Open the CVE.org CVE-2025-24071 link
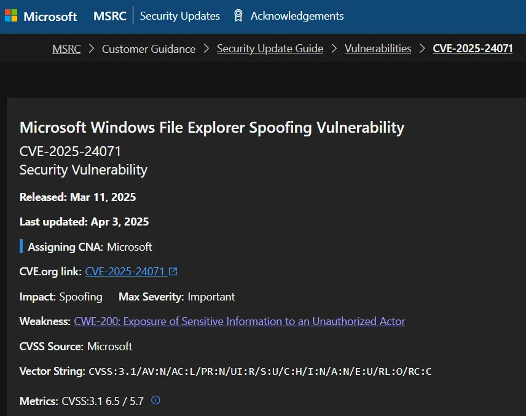The height and width of the screenshot is (416, 526). click(125, 271)
